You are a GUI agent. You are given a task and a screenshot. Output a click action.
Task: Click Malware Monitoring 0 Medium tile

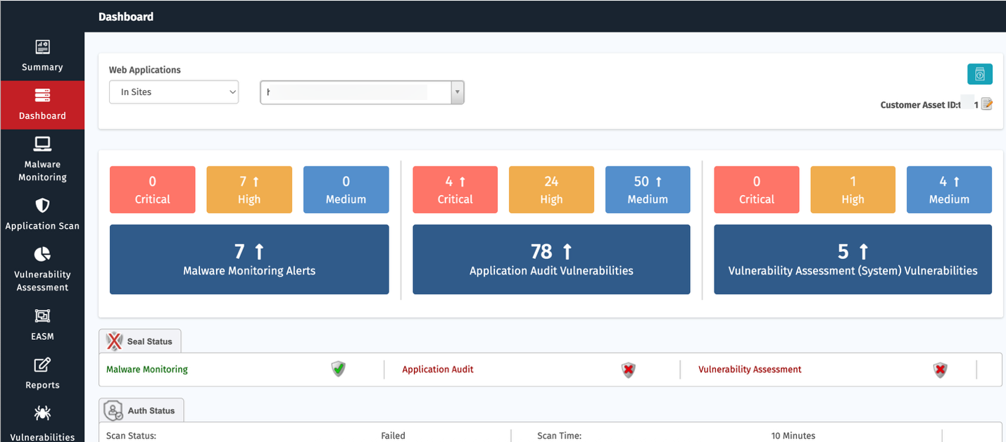pyautogui.click(x=346, y=189)
